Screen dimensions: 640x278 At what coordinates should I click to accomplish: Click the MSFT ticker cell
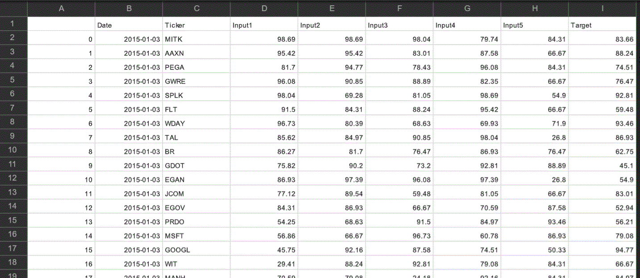(196, 236)
